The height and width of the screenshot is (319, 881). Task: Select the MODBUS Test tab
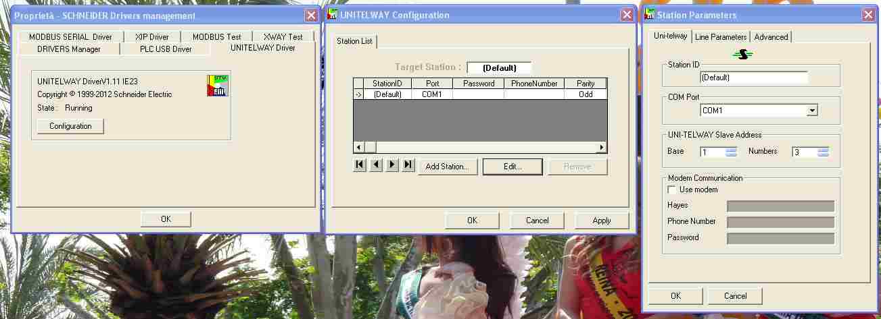point(216,37)
